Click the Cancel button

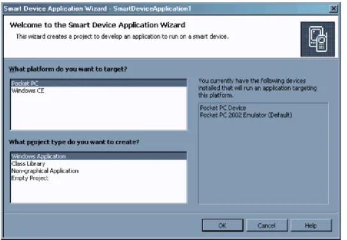point(267,225)
